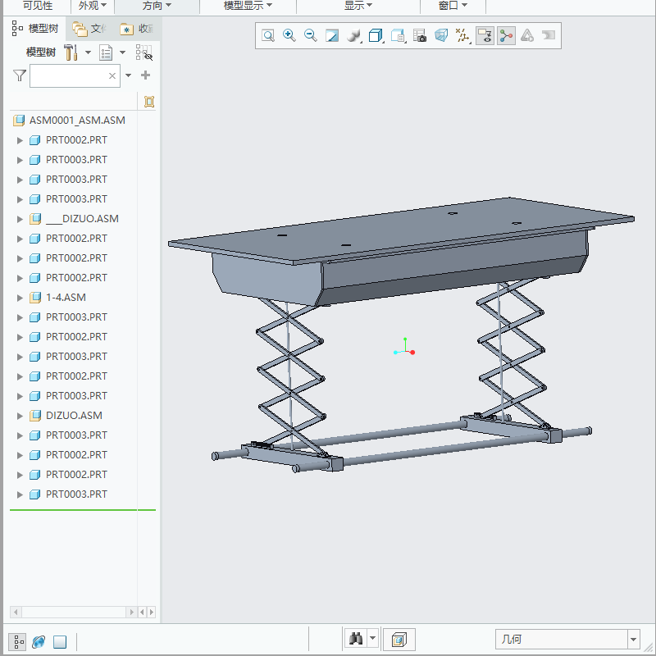Click the binoculars Find tool icon

point(356,639)
